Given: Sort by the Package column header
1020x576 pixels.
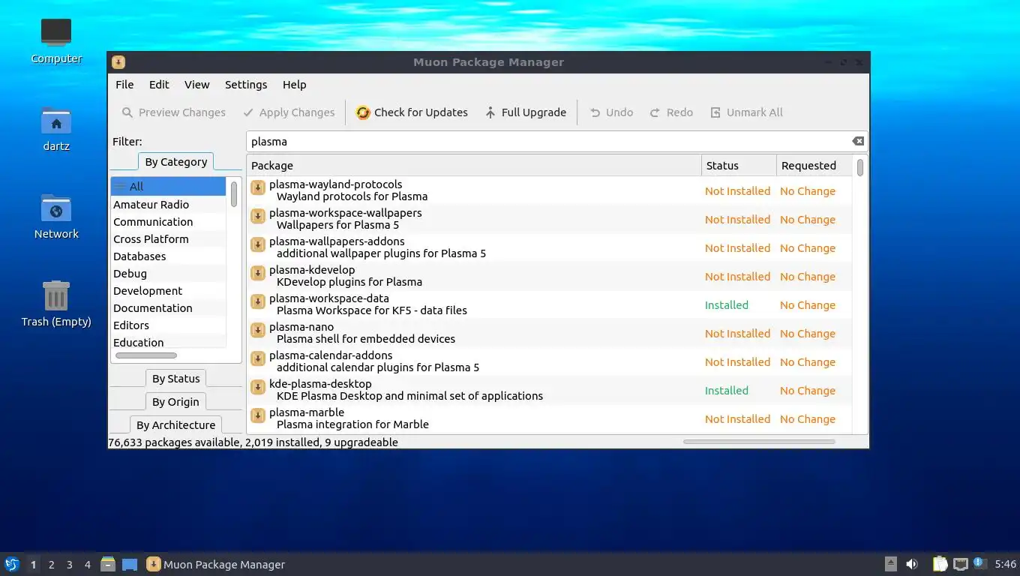Looking at the screenshot, I should 474,166.
